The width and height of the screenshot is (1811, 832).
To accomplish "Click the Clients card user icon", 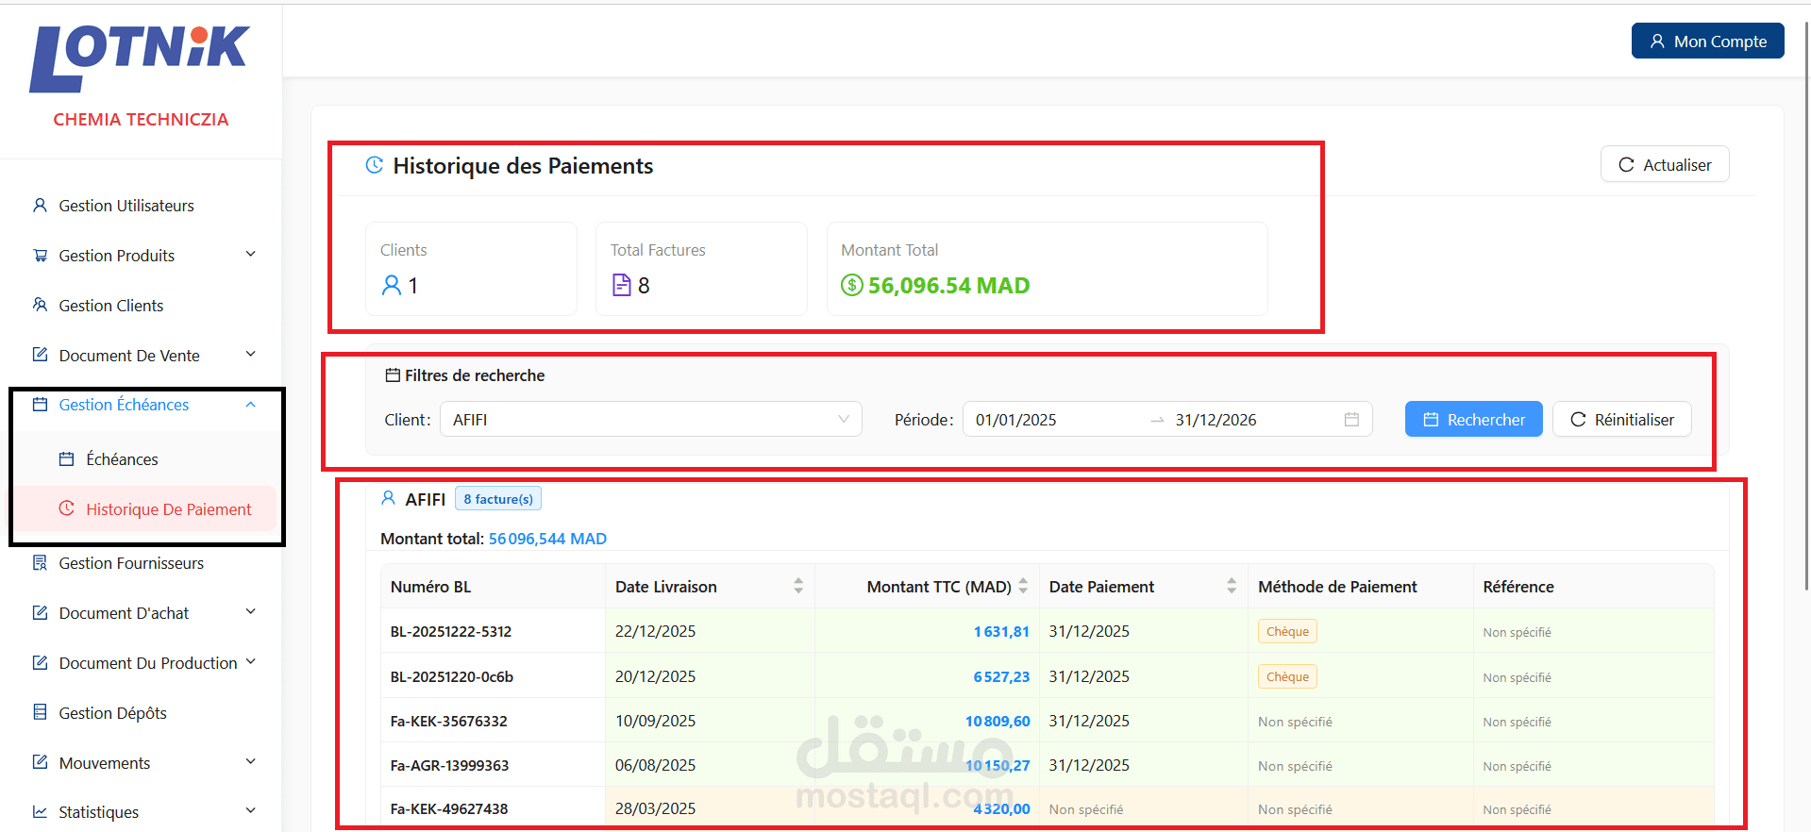I will point(391,285).
